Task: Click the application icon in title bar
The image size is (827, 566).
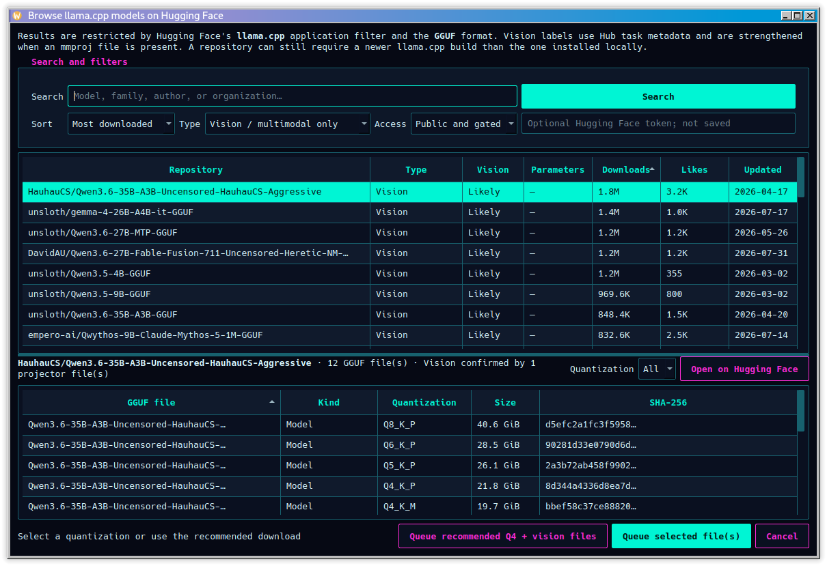Action: click(x=17, y=15)
